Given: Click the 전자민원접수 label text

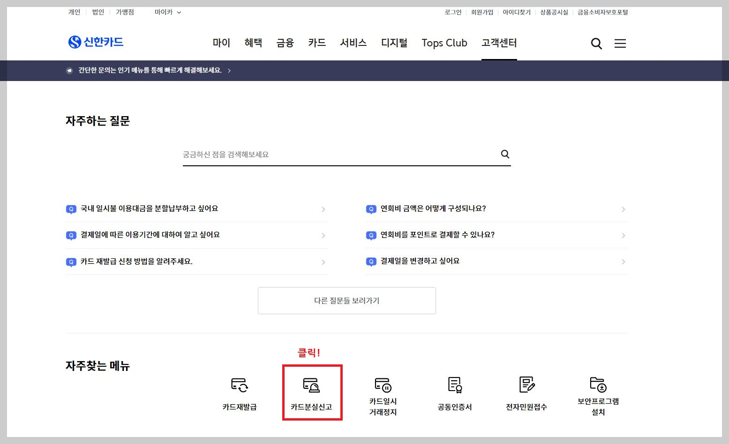Looking at the screenshot, I should pos(526,407).
